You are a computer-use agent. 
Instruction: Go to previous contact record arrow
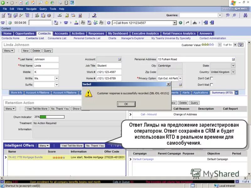220,45
